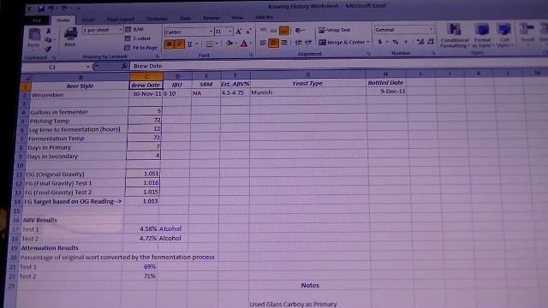Click the Percent Style icon

coord(396,42)
